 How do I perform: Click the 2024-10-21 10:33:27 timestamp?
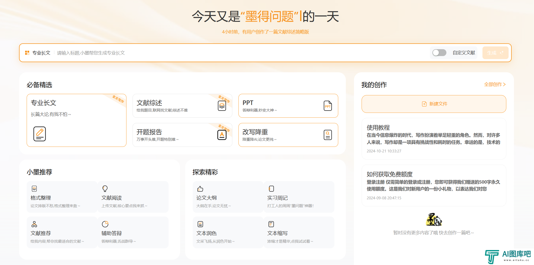pyautogui.click(x=384, y=151)
